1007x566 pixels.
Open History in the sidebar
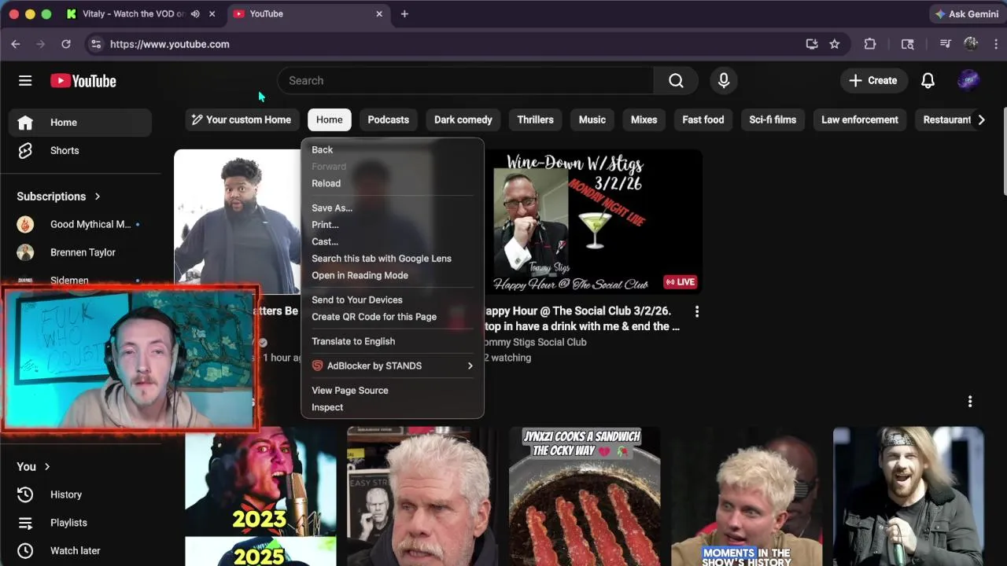tap(80, 494)
